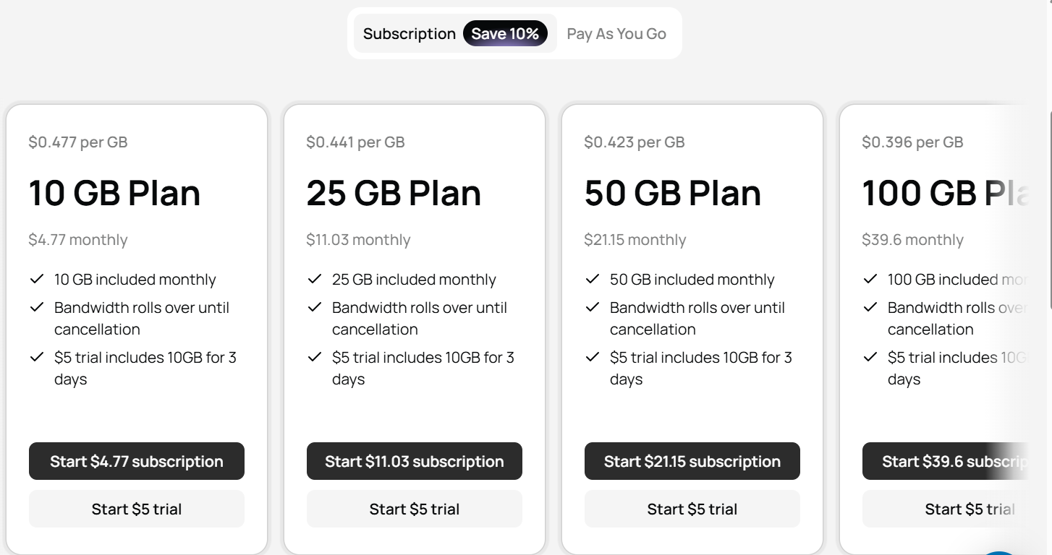
Task: Start the $39.6 subscription
Action: 945,461
